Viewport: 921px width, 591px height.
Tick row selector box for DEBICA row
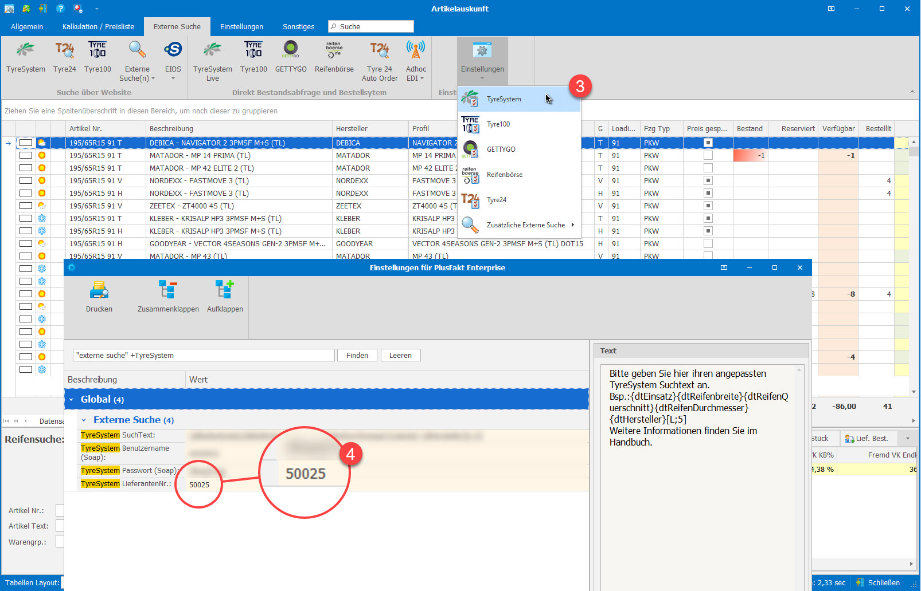(26, 143)
